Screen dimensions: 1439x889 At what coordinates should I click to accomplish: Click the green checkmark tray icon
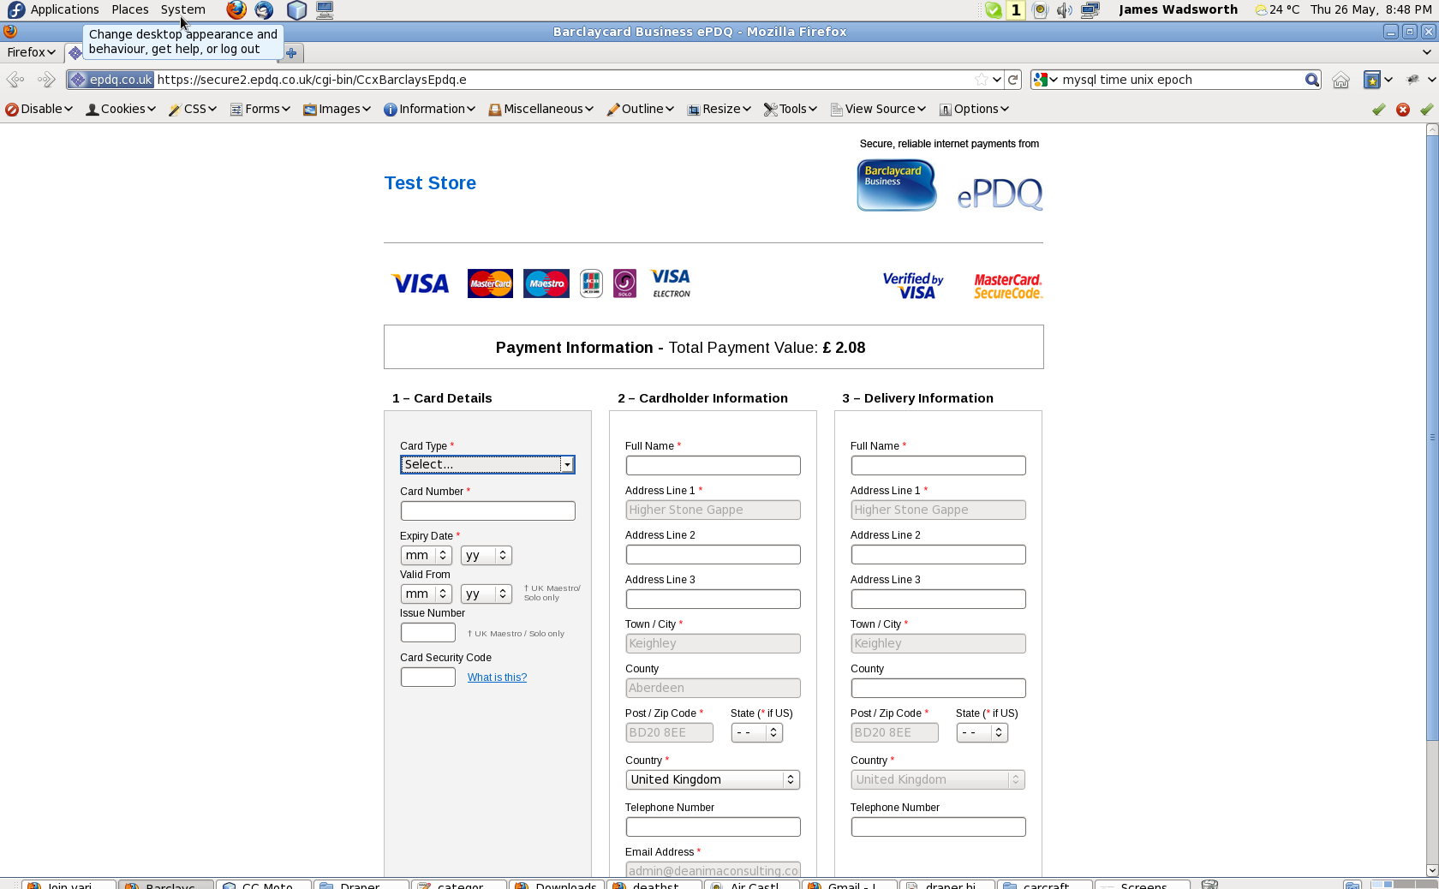tap(994, 10)
